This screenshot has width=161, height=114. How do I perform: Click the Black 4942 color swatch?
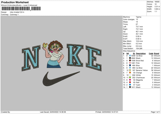[x=130, y=58]
